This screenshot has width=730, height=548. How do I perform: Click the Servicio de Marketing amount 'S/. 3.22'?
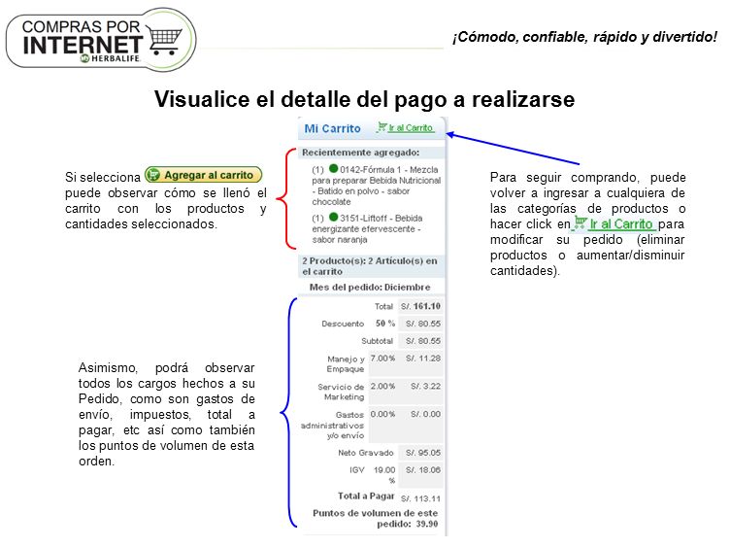pyautogui.click(x=425, y=387)
